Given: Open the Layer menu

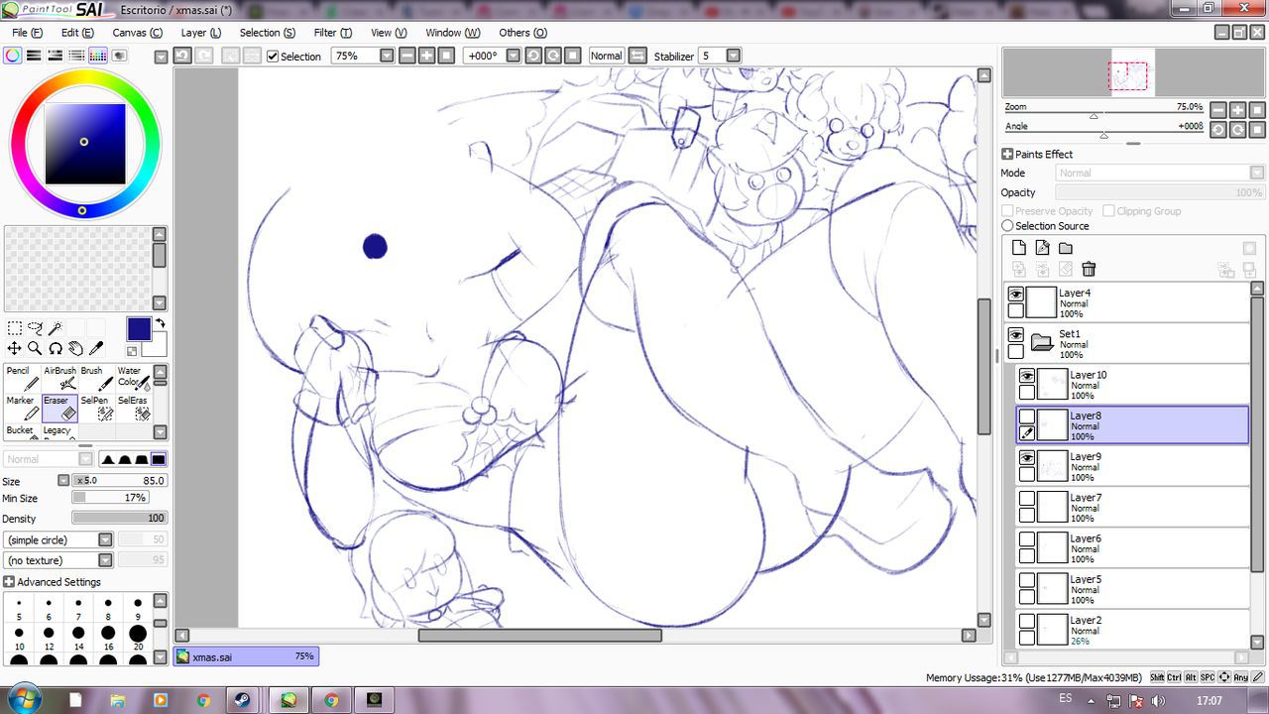Looking at the screenshot, I should 200,33.
